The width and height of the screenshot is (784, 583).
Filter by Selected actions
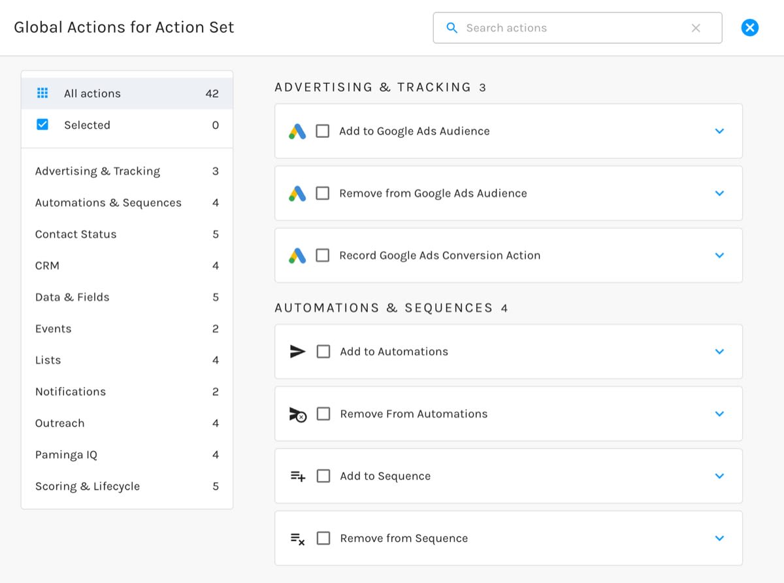click(127, 125)
